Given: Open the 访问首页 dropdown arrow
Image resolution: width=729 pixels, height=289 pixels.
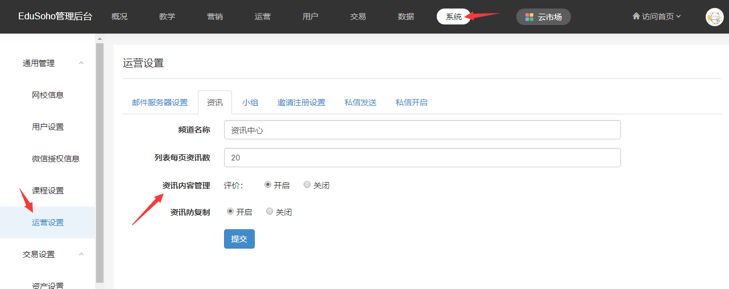Looking at the screenshot, I should (678, 17).
